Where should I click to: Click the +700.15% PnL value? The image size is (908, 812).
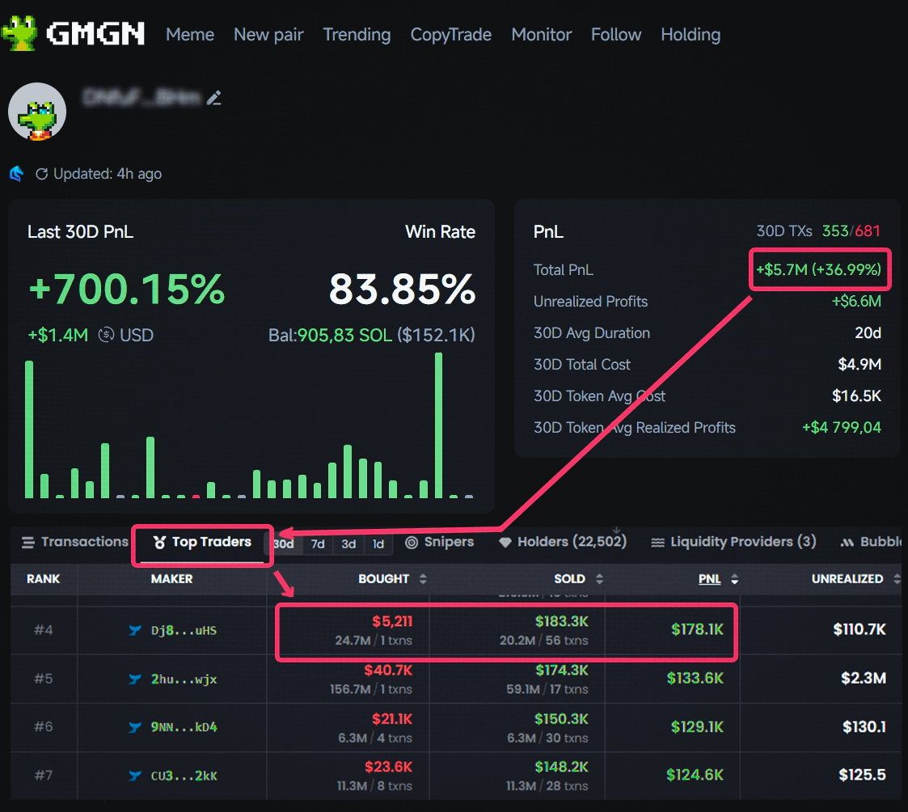click(x=126, y=289)
